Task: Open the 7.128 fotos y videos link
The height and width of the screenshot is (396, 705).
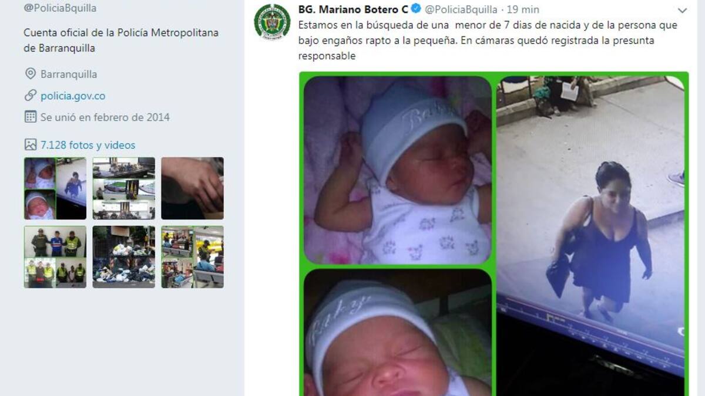Action: [x=88, y=145]
